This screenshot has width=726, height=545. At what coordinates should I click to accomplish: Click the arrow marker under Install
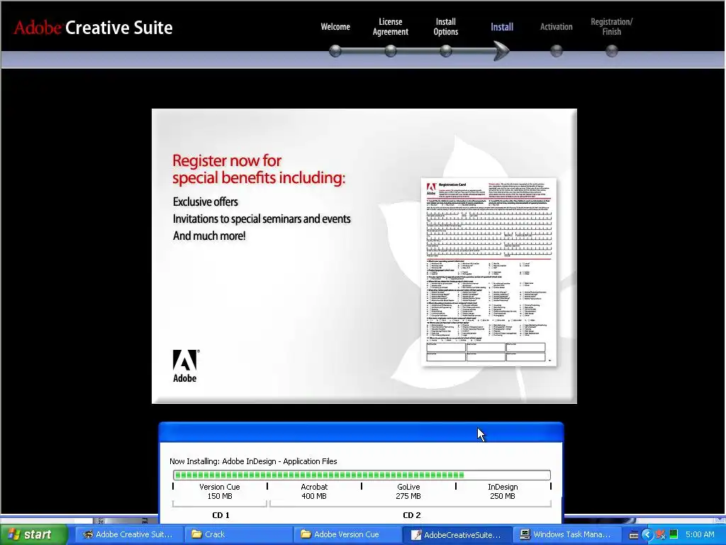(x=501, y=51)
